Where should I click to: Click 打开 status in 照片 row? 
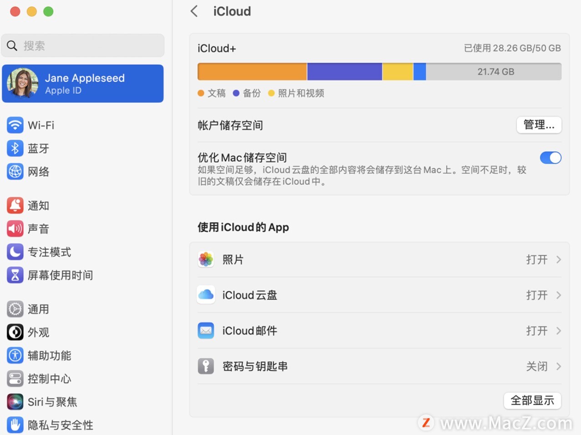pyautogui.click(x=537, y=260)
